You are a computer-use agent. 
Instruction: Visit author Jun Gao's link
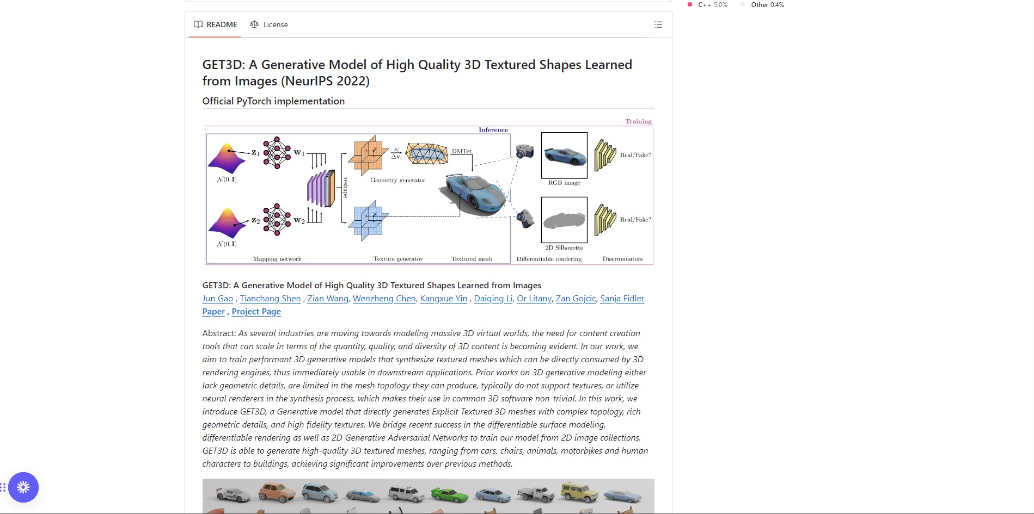click(218, 299)
